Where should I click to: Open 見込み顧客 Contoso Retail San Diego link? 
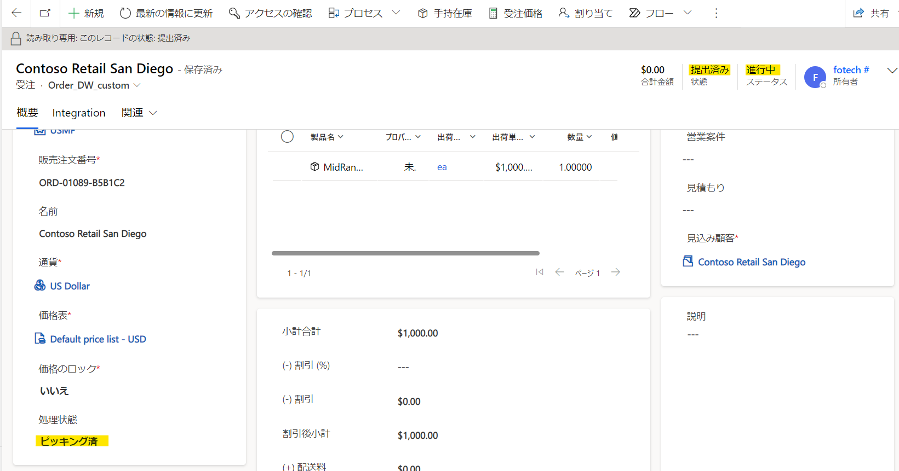(x=752, y=262)
